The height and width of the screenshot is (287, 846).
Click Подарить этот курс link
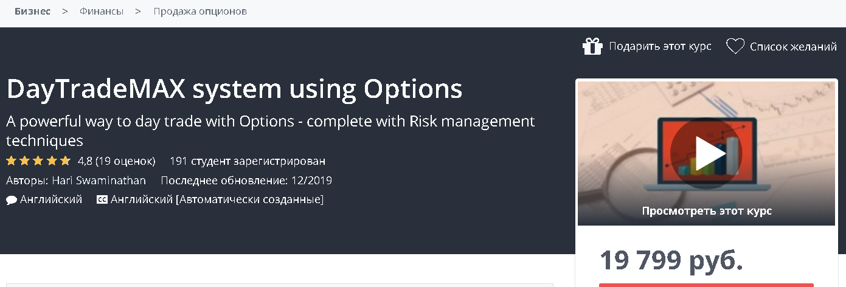point(660,46)
